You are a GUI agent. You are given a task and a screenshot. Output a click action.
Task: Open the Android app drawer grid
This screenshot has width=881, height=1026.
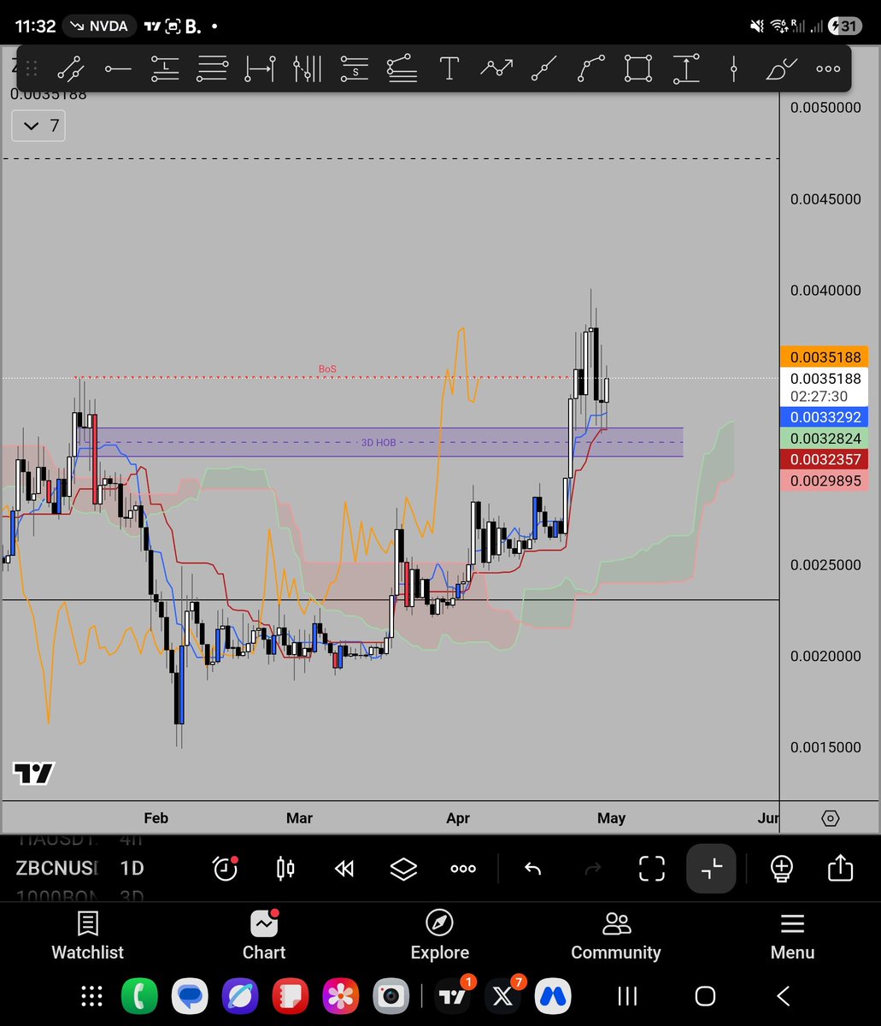coord(91,996)
